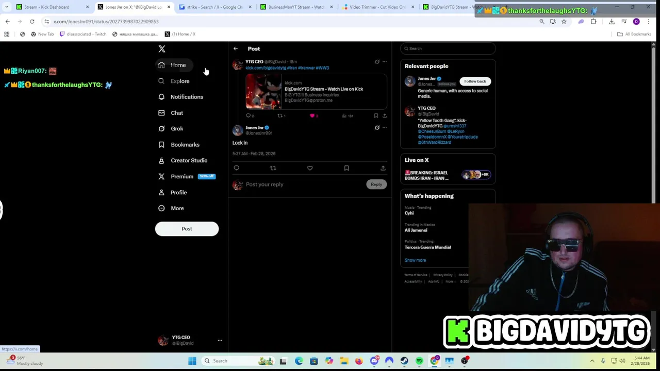Image resolution: width=660 pixels, height=371 pixels.
Task: Open Explore from the sidebar
Action: (174, 81)
